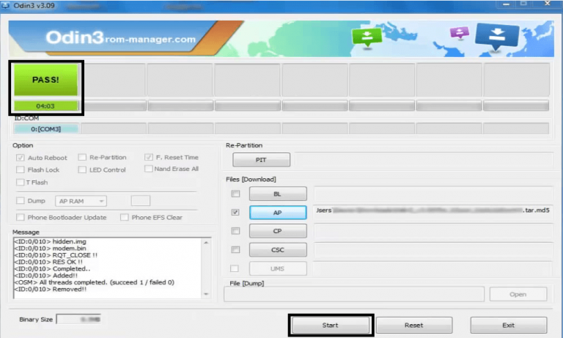
Task: Click the green download icon in banner
Action: coord(364,37)
